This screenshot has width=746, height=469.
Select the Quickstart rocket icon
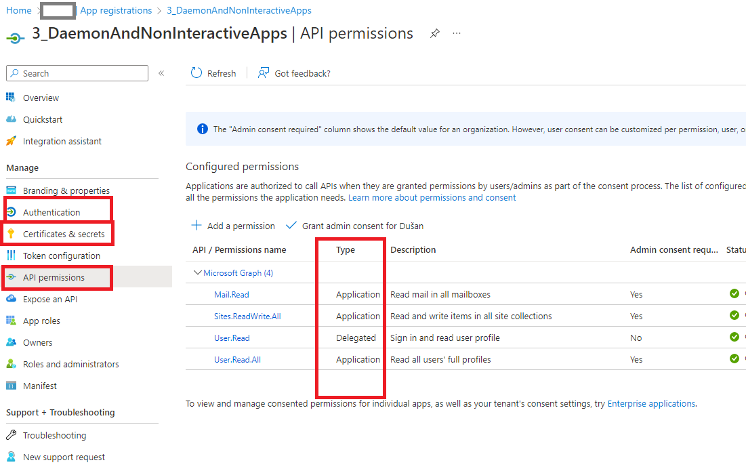10,119
